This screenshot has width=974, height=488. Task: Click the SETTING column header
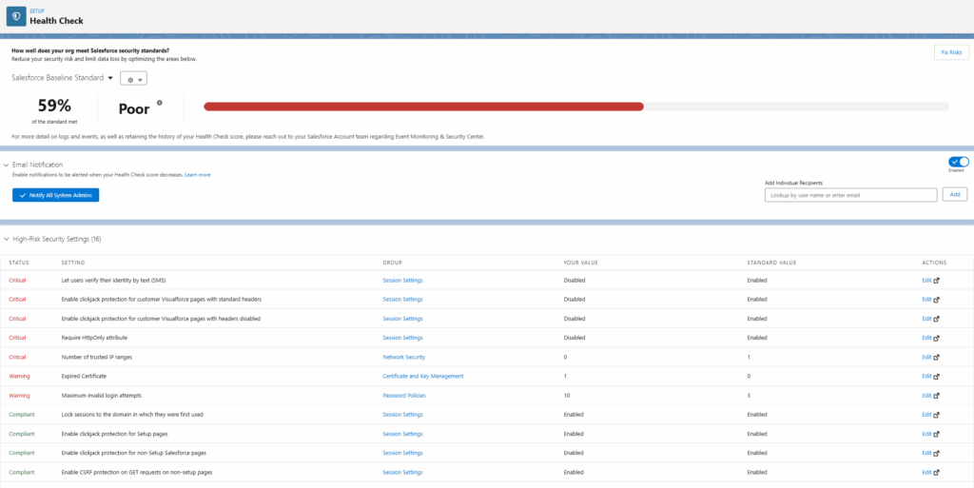pyautogui.click(x=73, y=263)
